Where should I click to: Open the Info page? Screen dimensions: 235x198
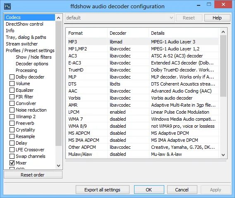[x=10, y=31]
